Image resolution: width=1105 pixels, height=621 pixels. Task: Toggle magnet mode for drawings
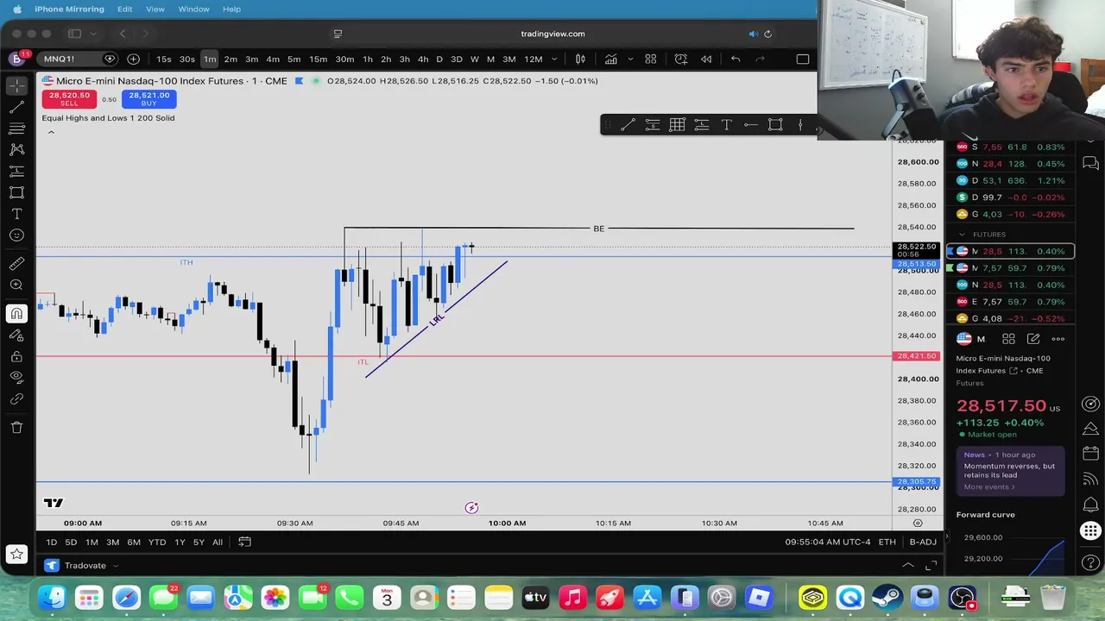pyautogui.click(x=16, y=314)
